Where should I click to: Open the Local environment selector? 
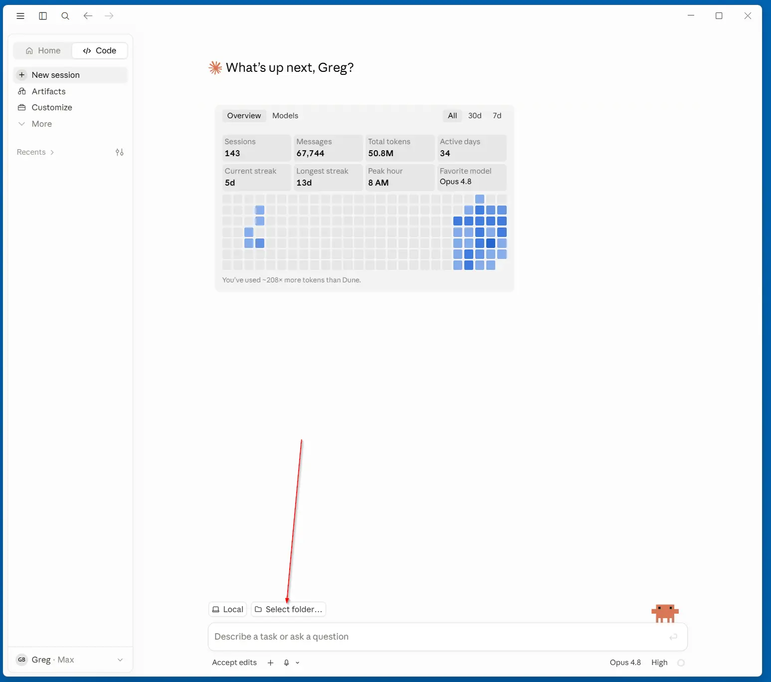pyautogui.click(x=228, y=609)
